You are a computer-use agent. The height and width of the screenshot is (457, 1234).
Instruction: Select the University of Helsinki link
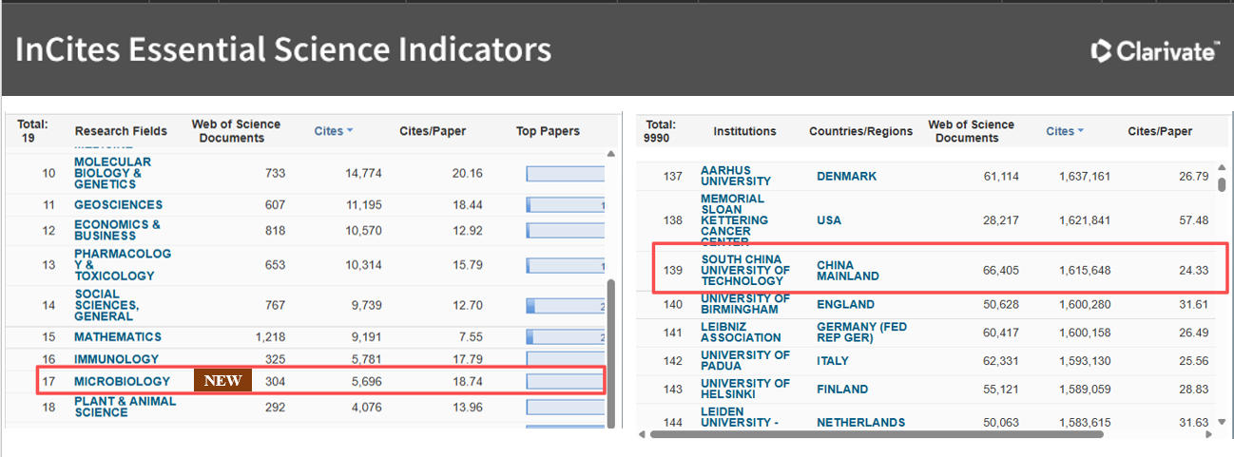tap(744, 389)
